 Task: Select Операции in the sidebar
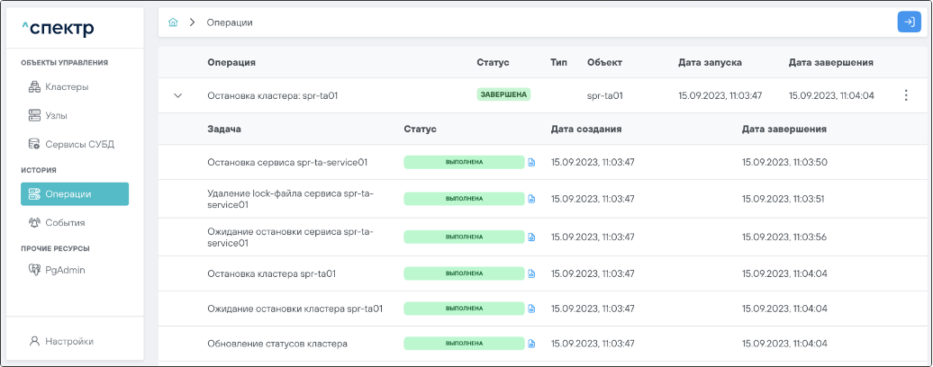click(75, 194)
